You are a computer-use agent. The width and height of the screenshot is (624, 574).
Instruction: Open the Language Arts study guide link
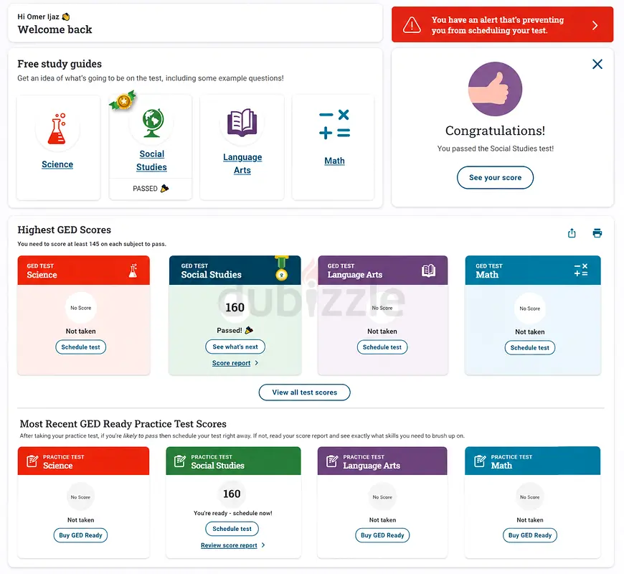click(x=242, y=164)
